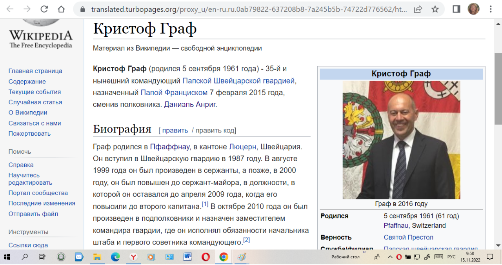Click править код next to Биография
The image size is (502, 265).
tap(215, 131)
